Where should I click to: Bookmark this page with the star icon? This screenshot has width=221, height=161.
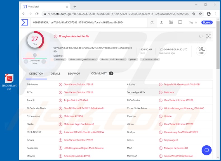pos(200,14)
